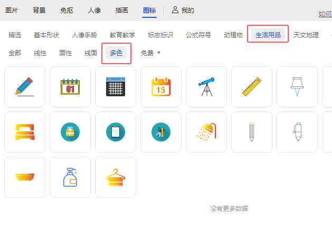Select the orange calendar 15 icon

[161, 87]
